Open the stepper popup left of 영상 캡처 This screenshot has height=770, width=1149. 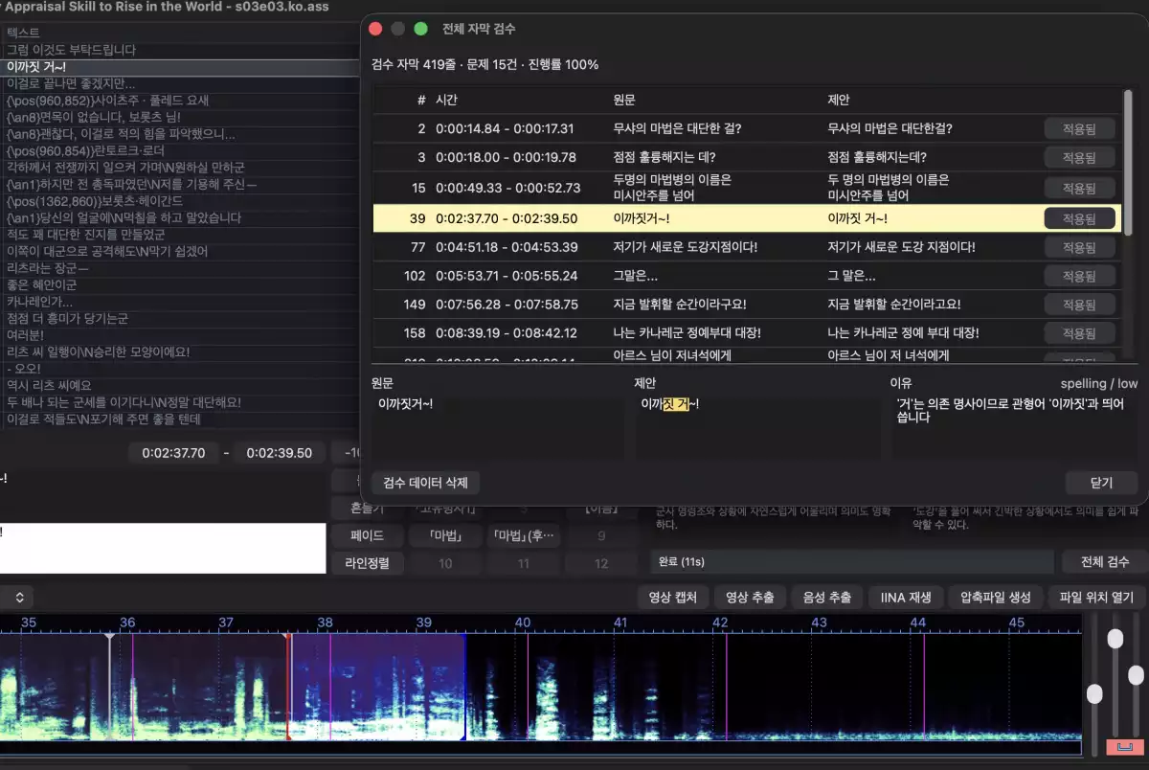(18, 598)
